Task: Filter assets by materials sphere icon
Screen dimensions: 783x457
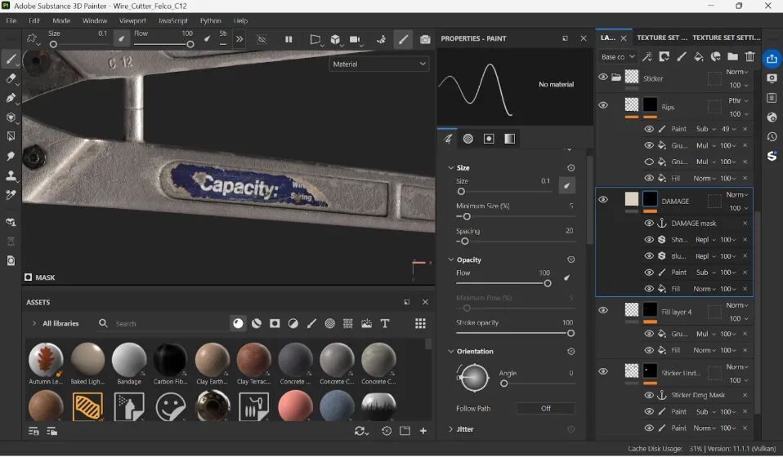Action: pos(238,324)
